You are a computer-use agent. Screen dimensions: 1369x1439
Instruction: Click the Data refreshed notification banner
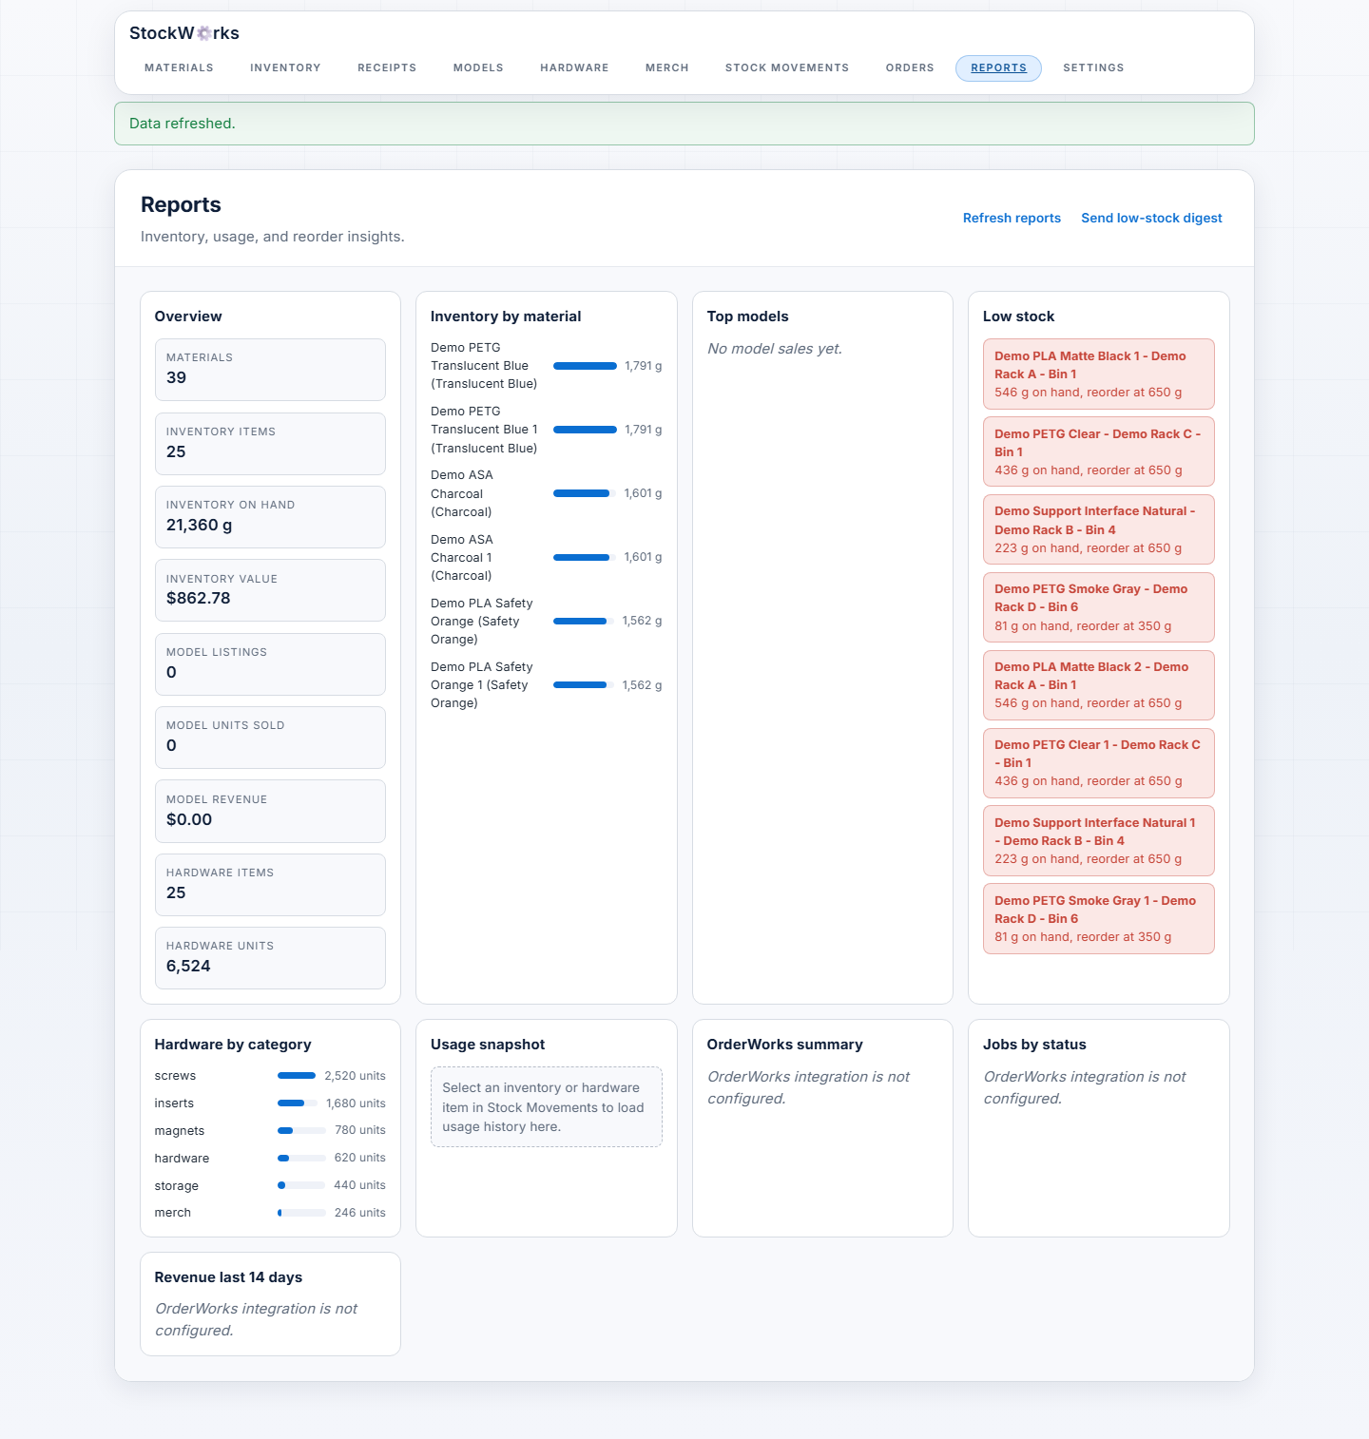[684, 124]
